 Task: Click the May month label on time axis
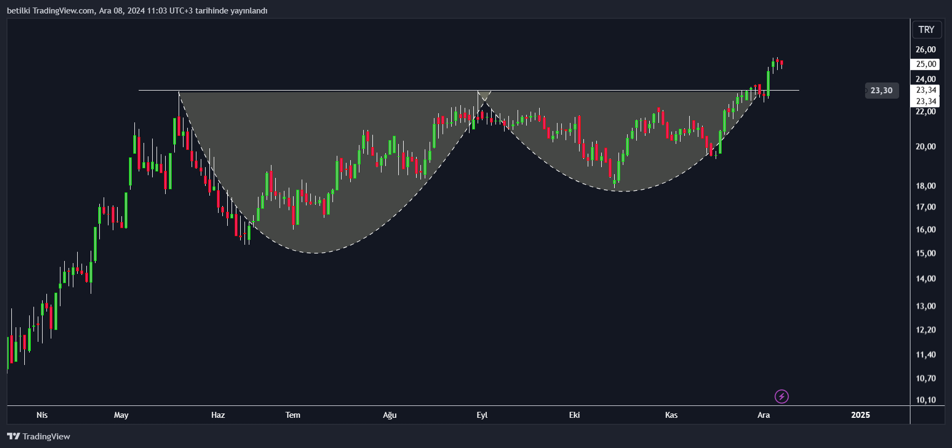click(x=121, y=415)
